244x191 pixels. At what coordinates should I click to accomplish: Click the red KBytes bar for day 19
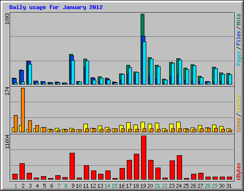(143, 158)
